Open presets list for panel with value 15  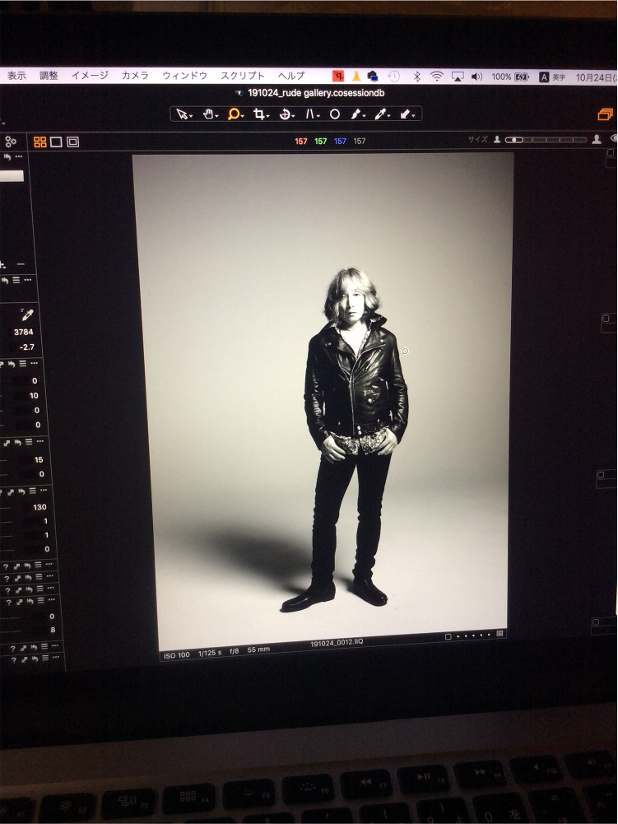pyautogui.click(x=29, y=442)
